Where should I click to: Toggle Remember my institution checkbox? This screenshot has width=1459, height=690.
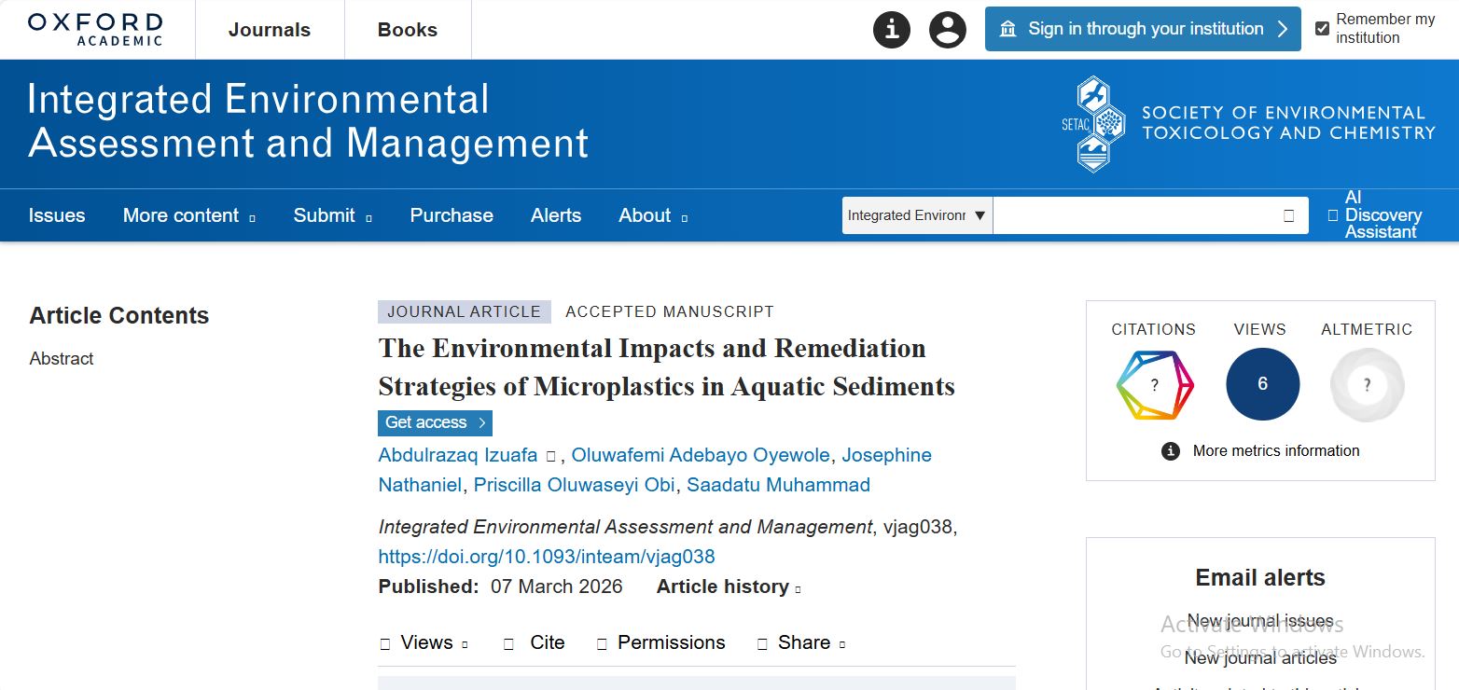(x=1322, y=29)
